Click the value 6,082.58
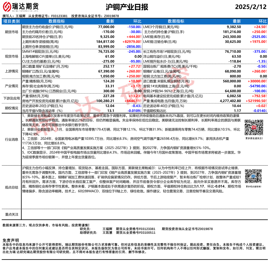This screenshot has width=269, height=261. click(234, 96)
